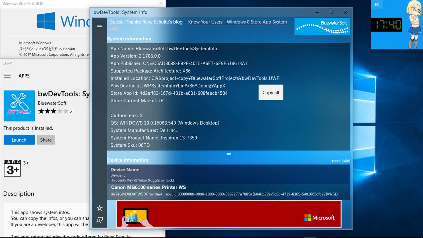
Task: Close the Windows version info dialog
Action: click(x=161, y=4)
